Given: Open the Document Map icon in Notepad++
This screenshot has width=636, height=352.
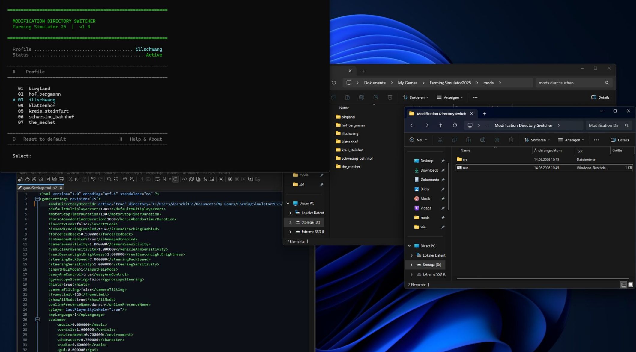Looking at the screenshot, I should 191,179.
